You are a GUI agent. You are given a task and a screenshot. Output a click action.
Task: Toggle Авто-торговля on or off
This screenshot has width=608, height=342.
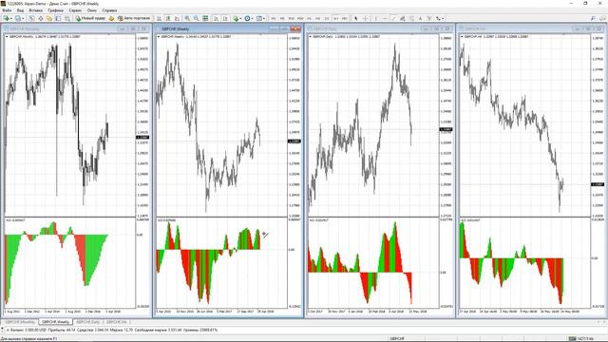tap(134, 18)
